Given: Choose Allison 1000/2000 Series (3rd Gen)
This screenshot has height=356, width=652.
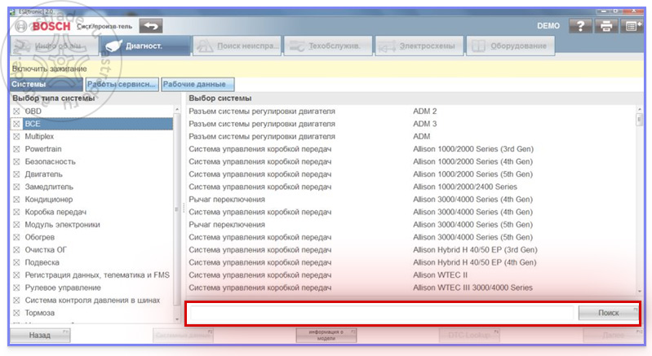Looking at the screenshot, I should [x=410, y=149].
